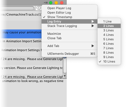Toggle the info messages filter icon
The image size is (126, 107).
click(38, 8)
